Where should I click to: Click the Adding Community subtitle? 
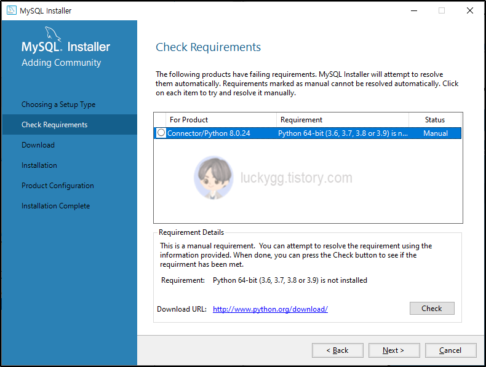click(x=61, y=63)
